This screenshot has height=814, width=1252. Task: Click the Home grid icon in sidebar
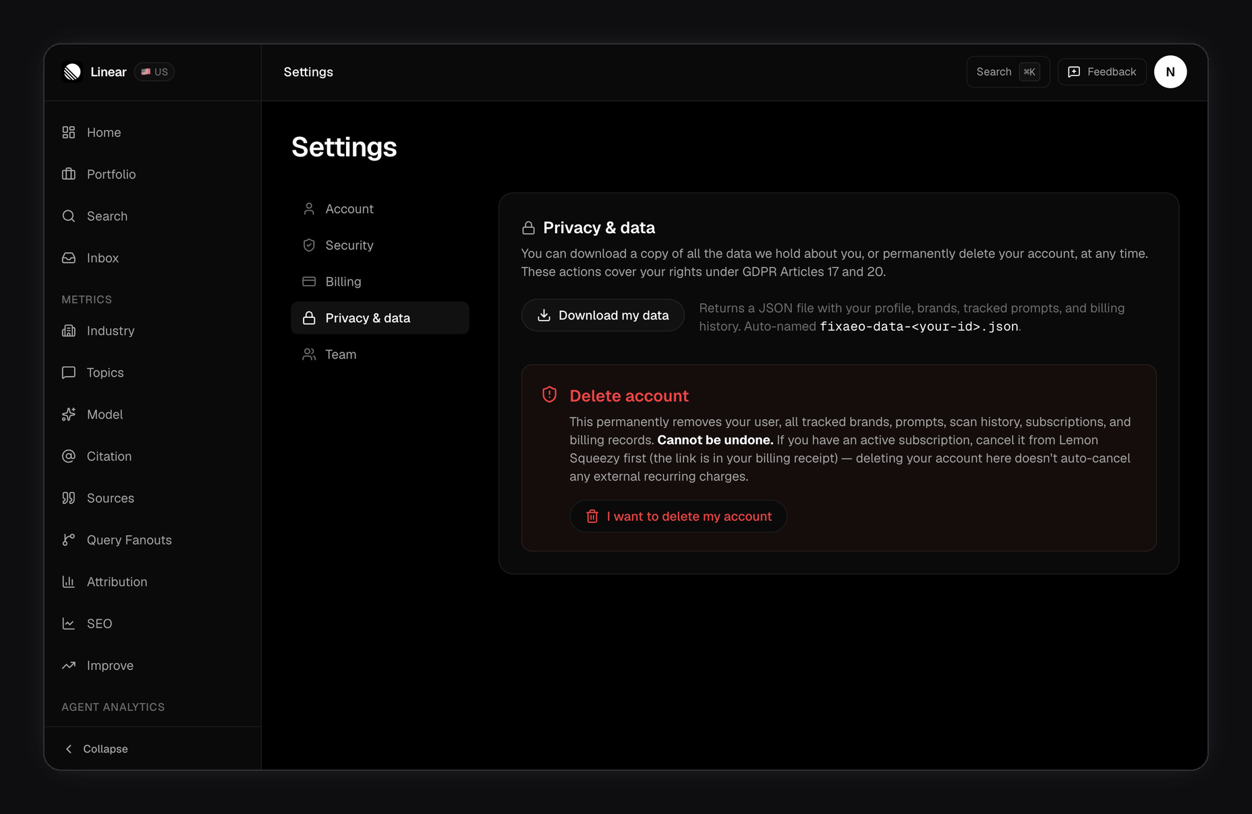pyautogui.click(x=69, y=132)
